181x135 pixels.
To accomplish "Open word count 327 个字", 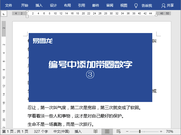I will tap(41, 132).
